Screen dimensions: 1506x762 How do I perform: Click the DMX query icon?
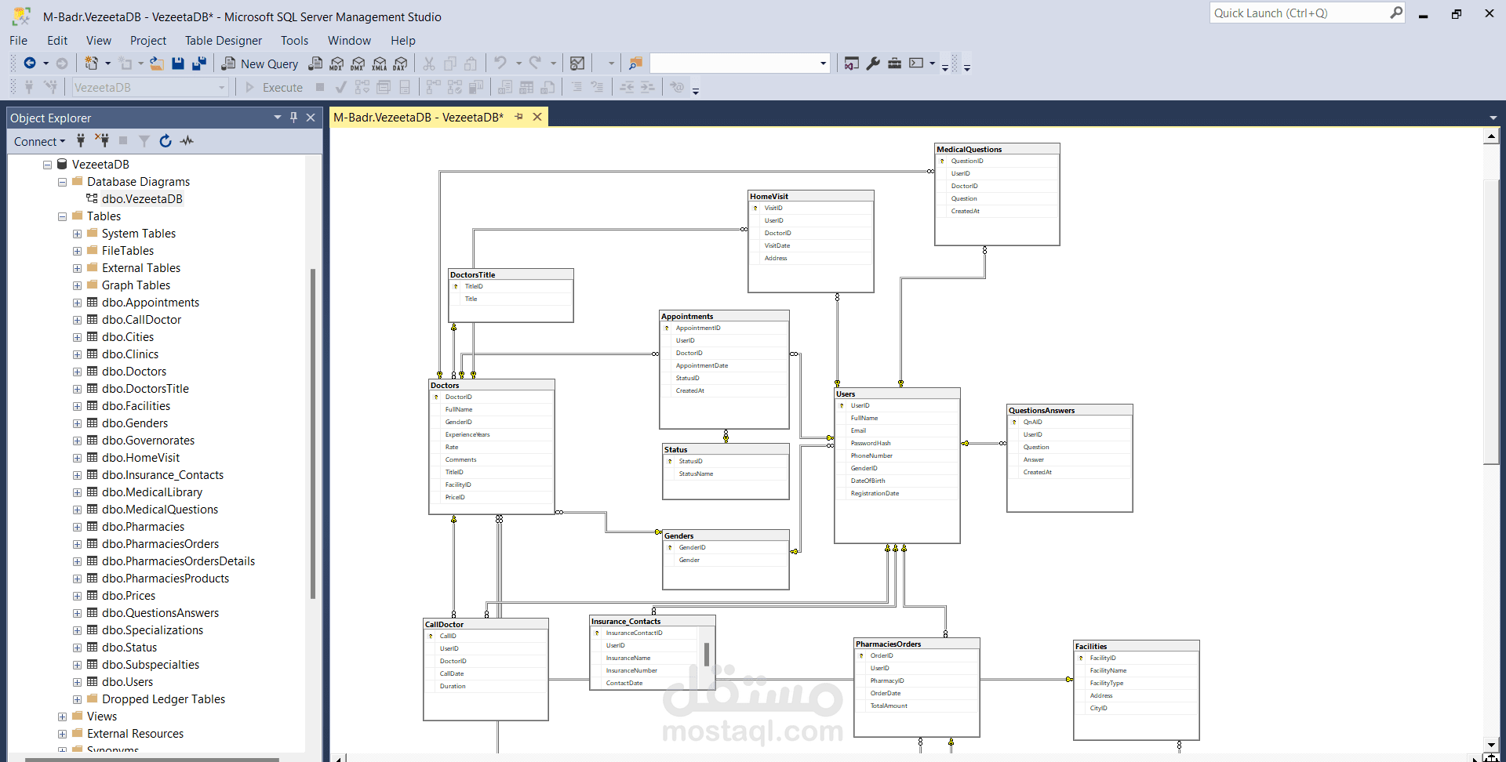click(x=358, y=63)
